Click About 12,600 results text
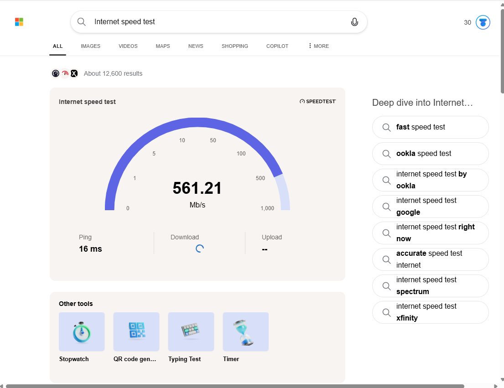 point(113,73)
